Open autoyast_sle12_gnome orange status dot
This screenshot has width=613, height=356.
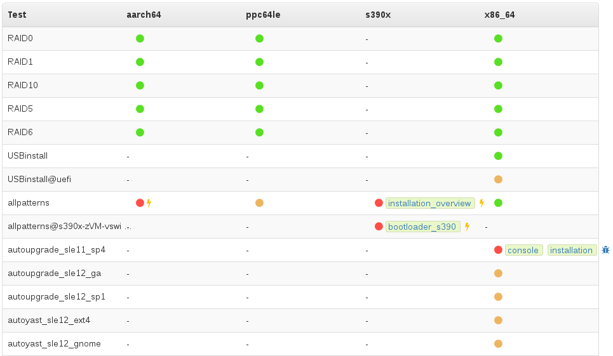click(x=498, y=344)
